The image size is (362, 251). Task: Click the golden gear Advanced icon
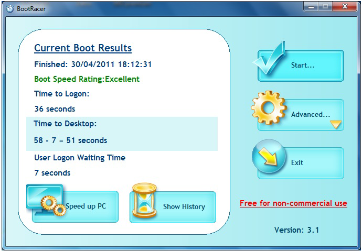[269, 107]
